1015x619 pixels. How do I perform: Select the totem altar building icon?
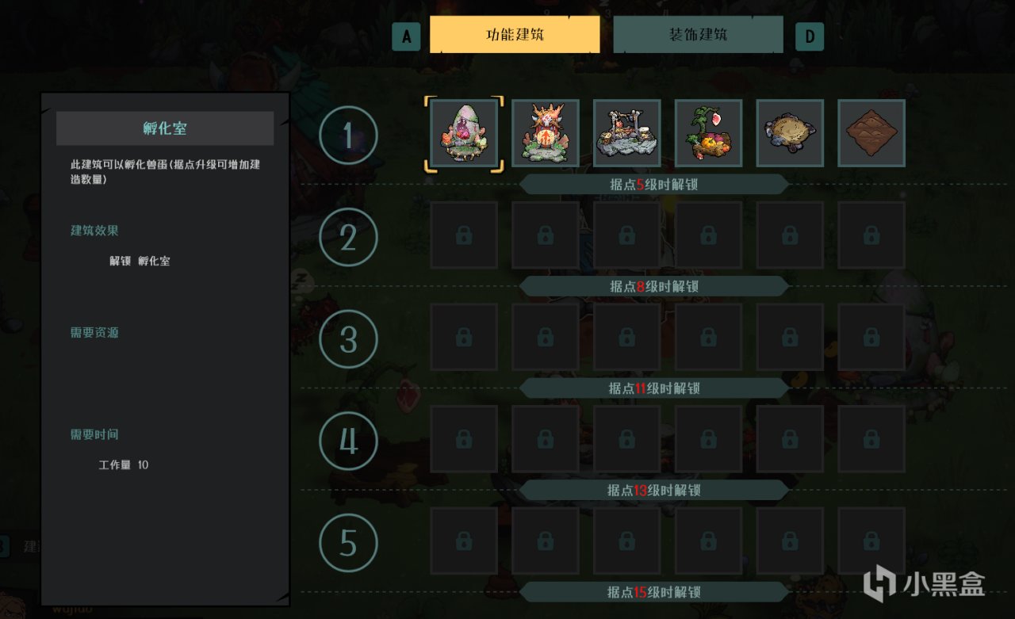click(x=546, y=133)
